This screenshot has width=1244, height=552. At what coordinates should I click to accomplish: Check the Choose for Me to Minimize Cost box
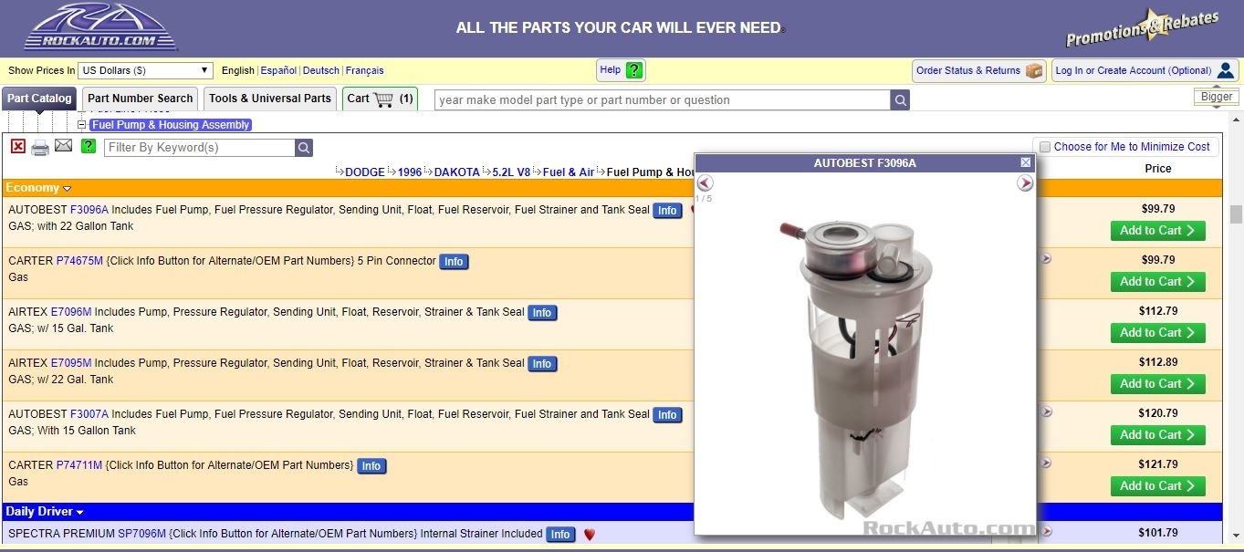(1045, 147)
